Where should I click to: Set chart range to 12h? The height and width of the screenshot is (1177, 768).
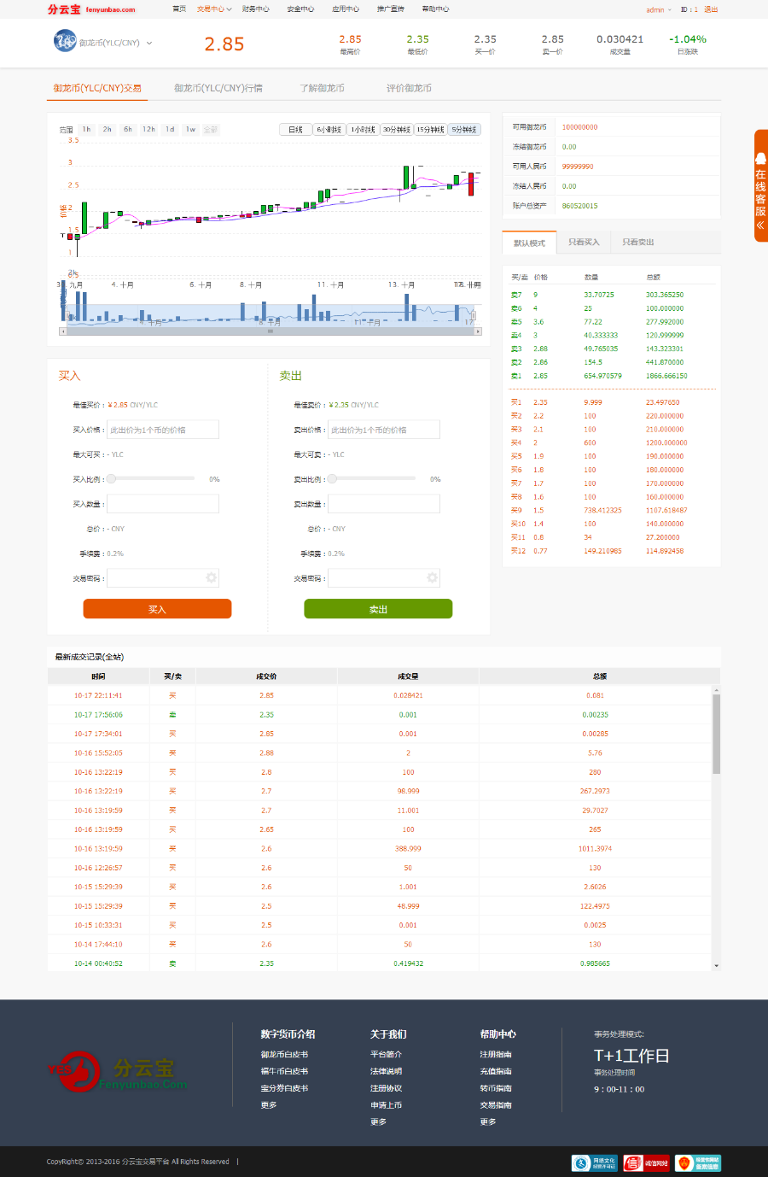coord(148,130)
